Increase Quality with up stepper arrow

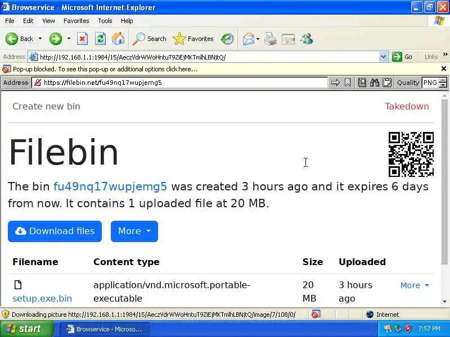tap(443, 80)
